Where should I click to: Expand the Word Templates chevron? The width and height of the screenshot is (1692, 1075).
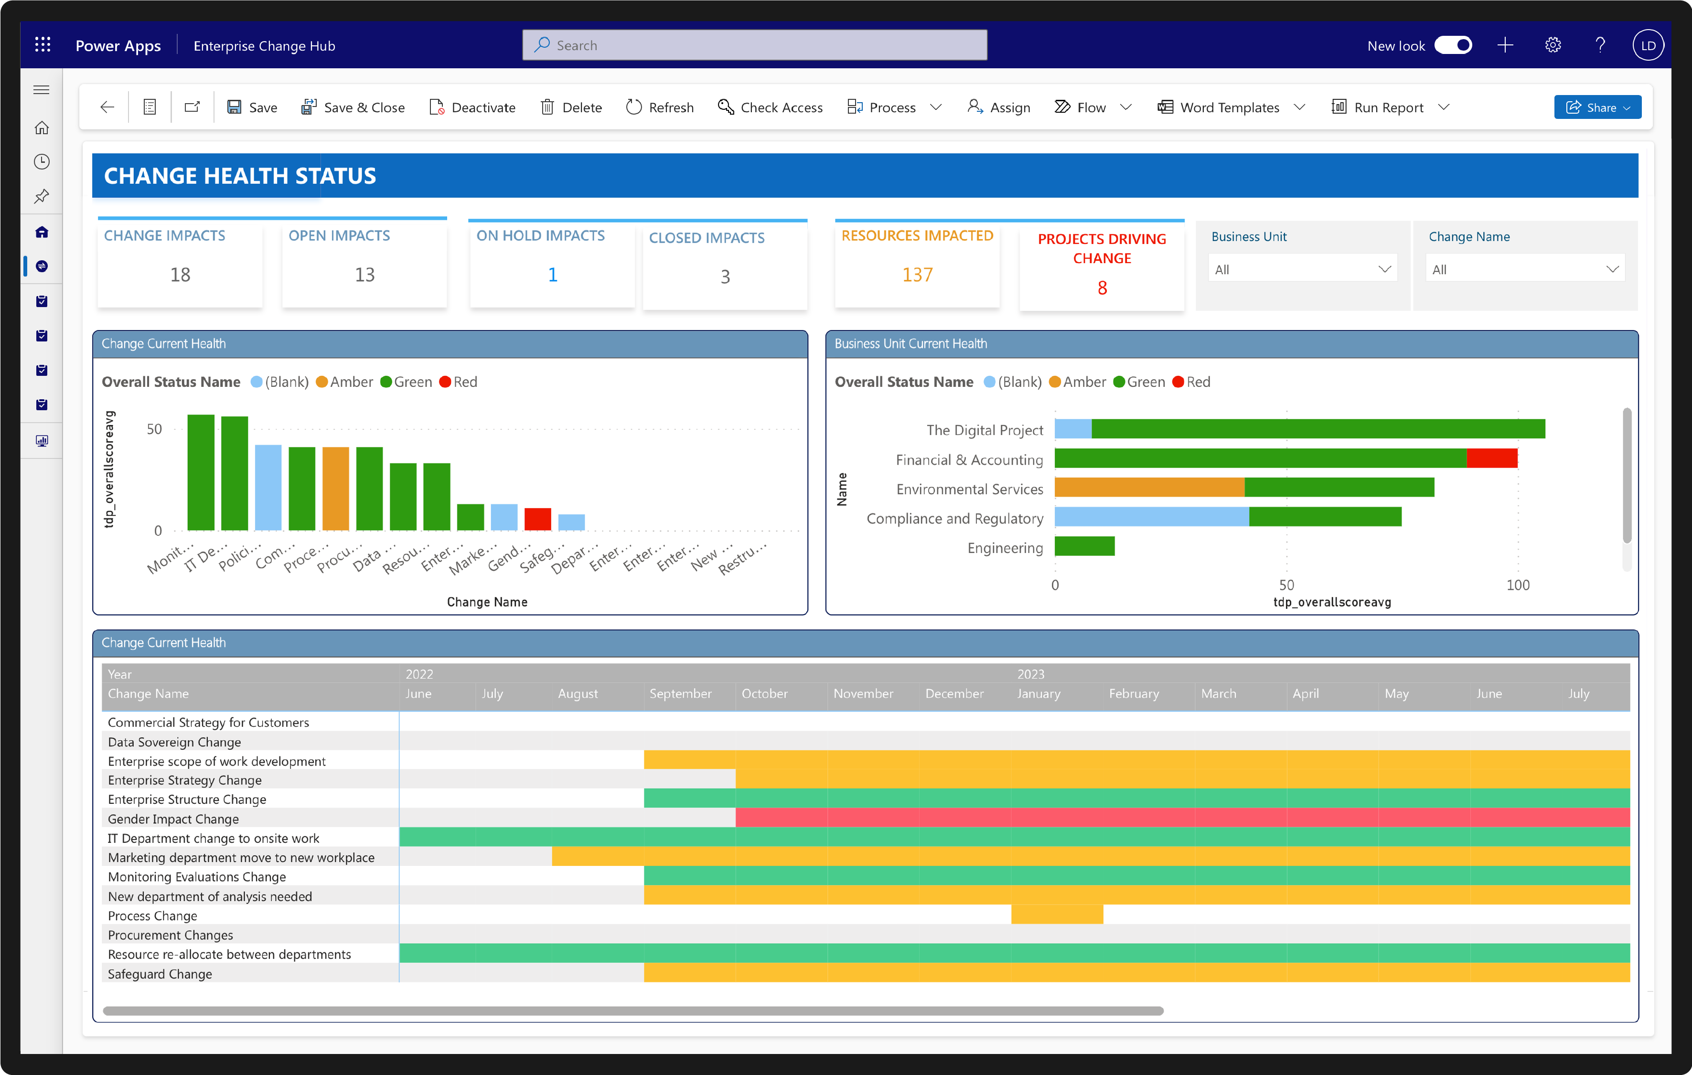1299,107
